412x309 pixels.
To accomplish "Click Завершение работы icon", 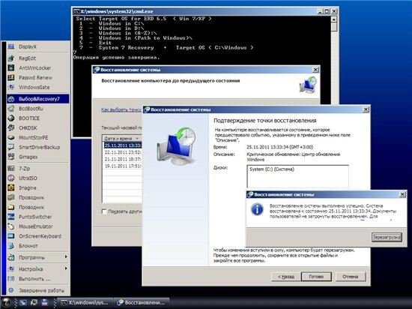I will click(x=11, y=290).
